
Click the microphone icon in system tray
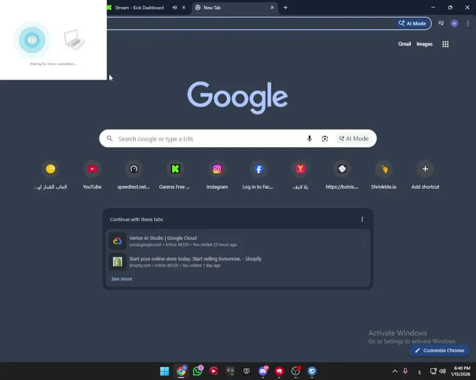click(405, 371)
